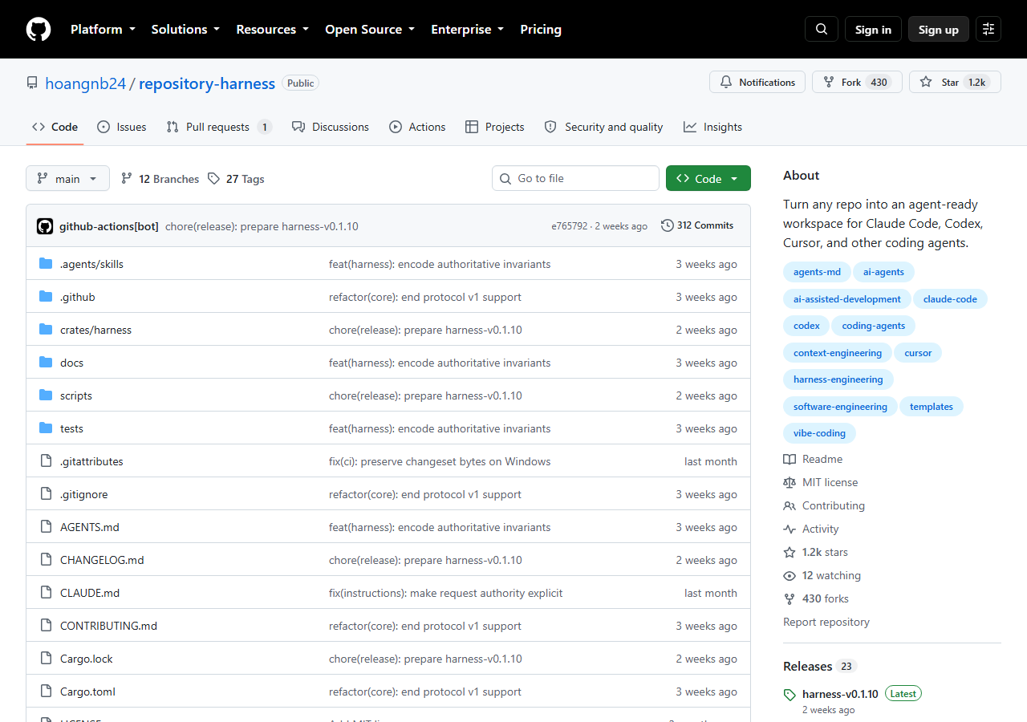Expand the Solutions menu

tap(185, 30)
